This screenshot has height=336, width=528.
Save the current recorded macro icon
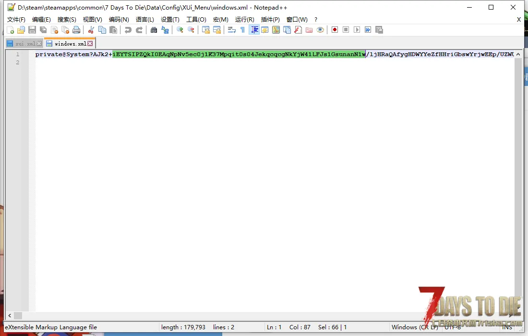(x=379, y=30)
